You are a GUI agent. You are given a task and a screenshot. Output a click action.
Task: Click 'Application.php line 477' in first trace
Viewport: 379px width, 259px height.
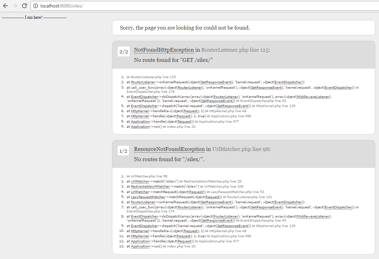point(219,121)
